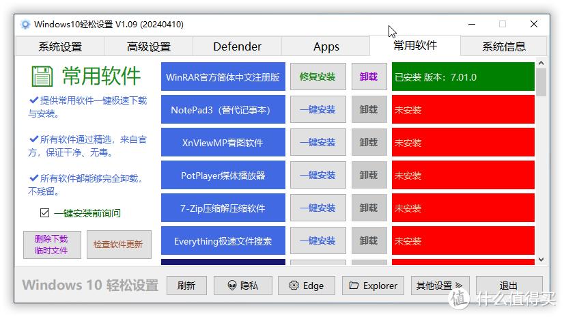Click 未安装 status for XnViewMP
This screenshot has width=564, height=317.
pos(463,142)
